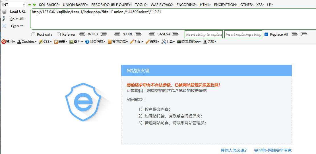Click the 查看源代码 terminal icon
The width and height of the screenshot is (316, 154).
click(179, 42)
